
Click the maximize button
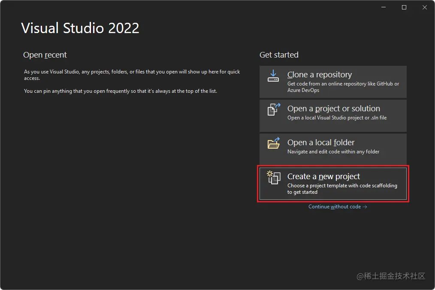click(x=404, y=7)
